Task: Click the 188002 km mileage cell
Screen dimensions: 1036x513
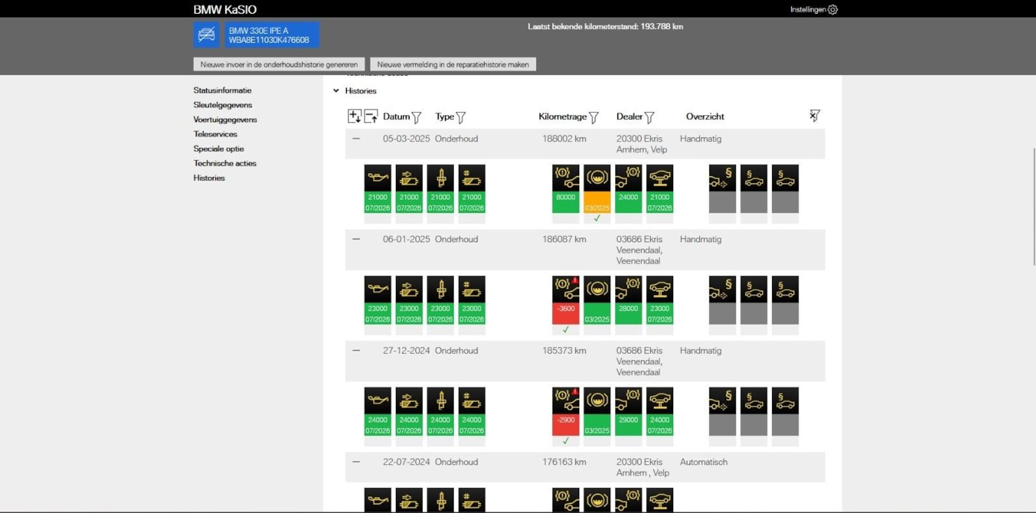Action: [x=564, y=139]
